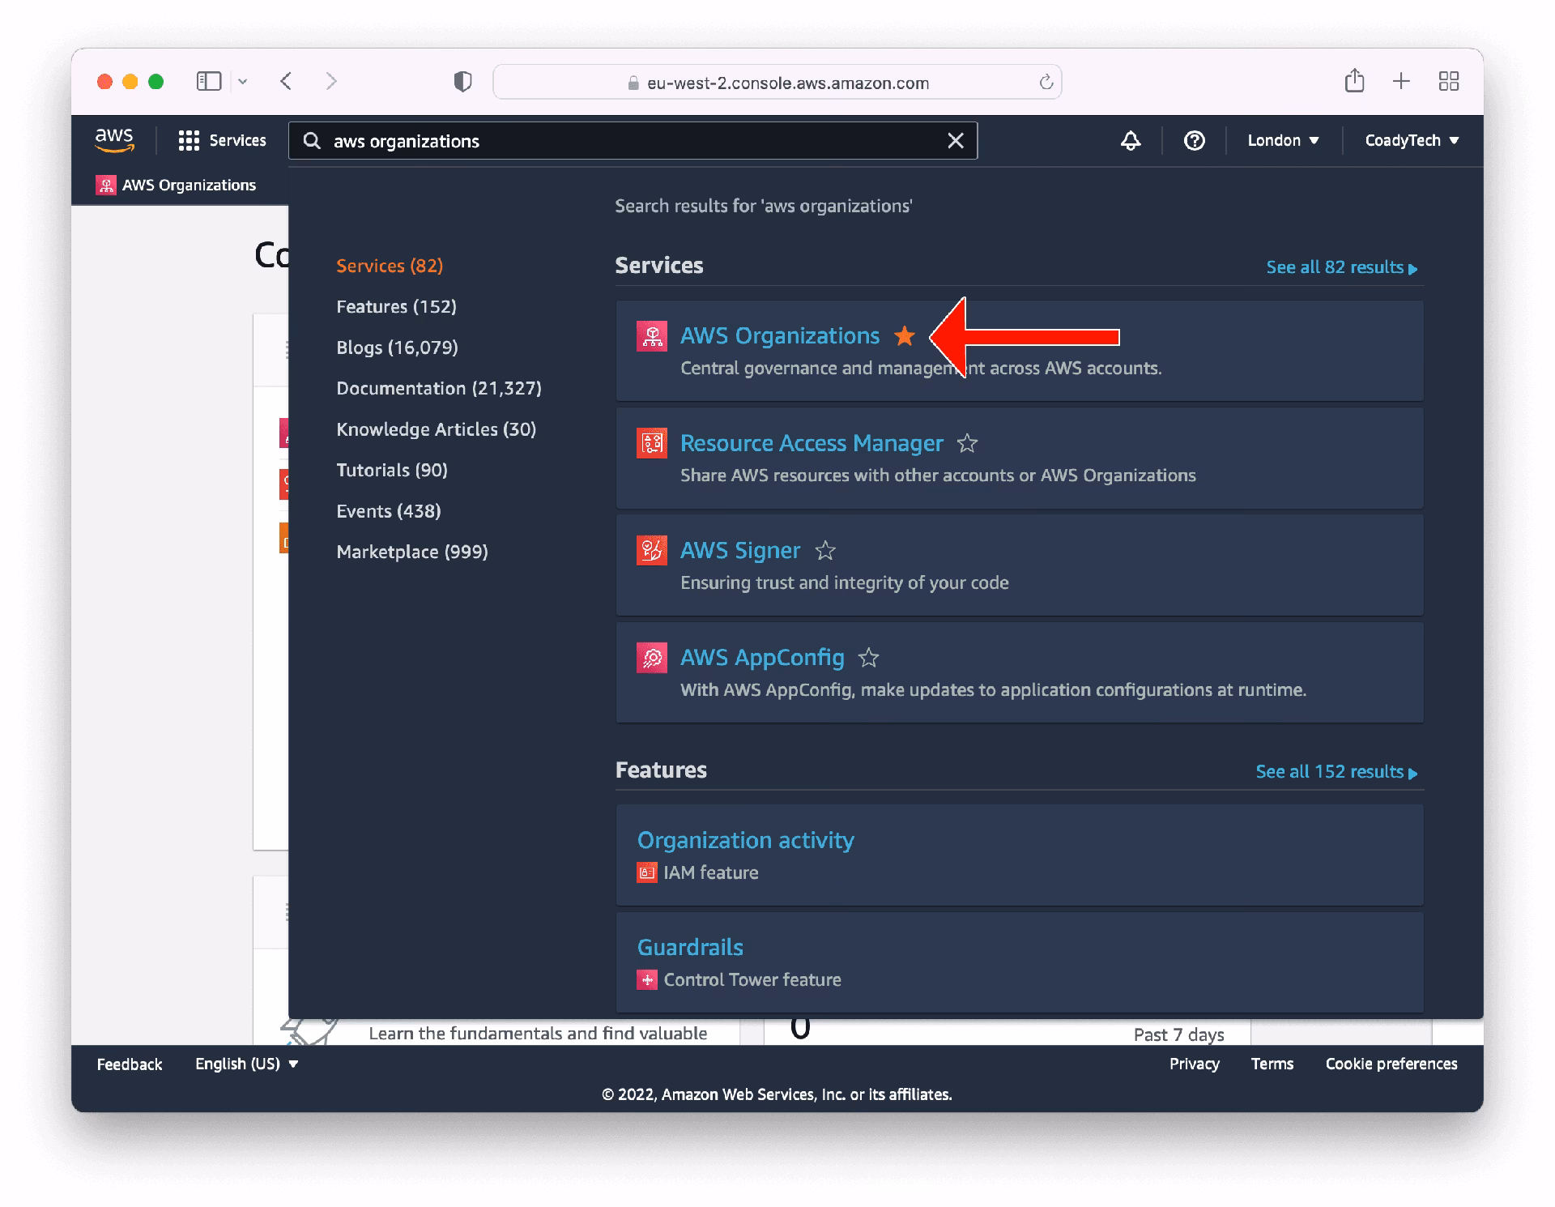
Task: Expand the sidebar chevron dropdown in Safari
Action: click(242, 81)
